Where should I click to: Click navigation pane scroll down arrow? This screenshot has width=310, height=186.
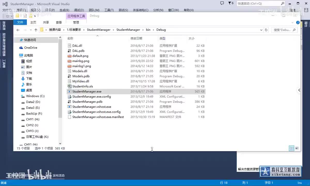pyautogui.click(x=60, y=144)
